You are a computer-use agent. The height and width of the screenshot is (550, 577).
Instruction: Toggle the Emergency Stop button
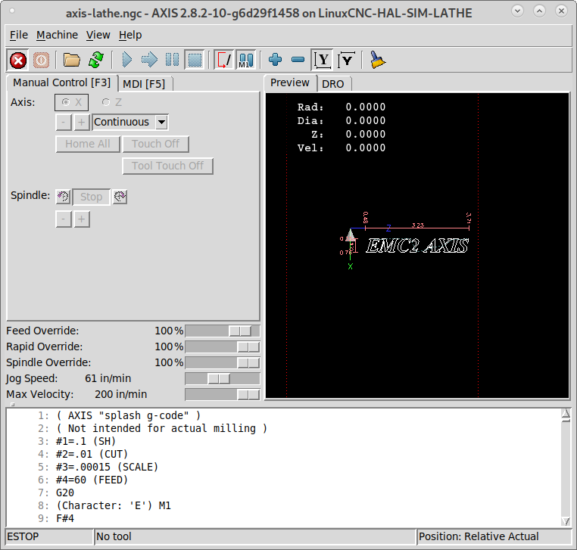click(18, 60)
